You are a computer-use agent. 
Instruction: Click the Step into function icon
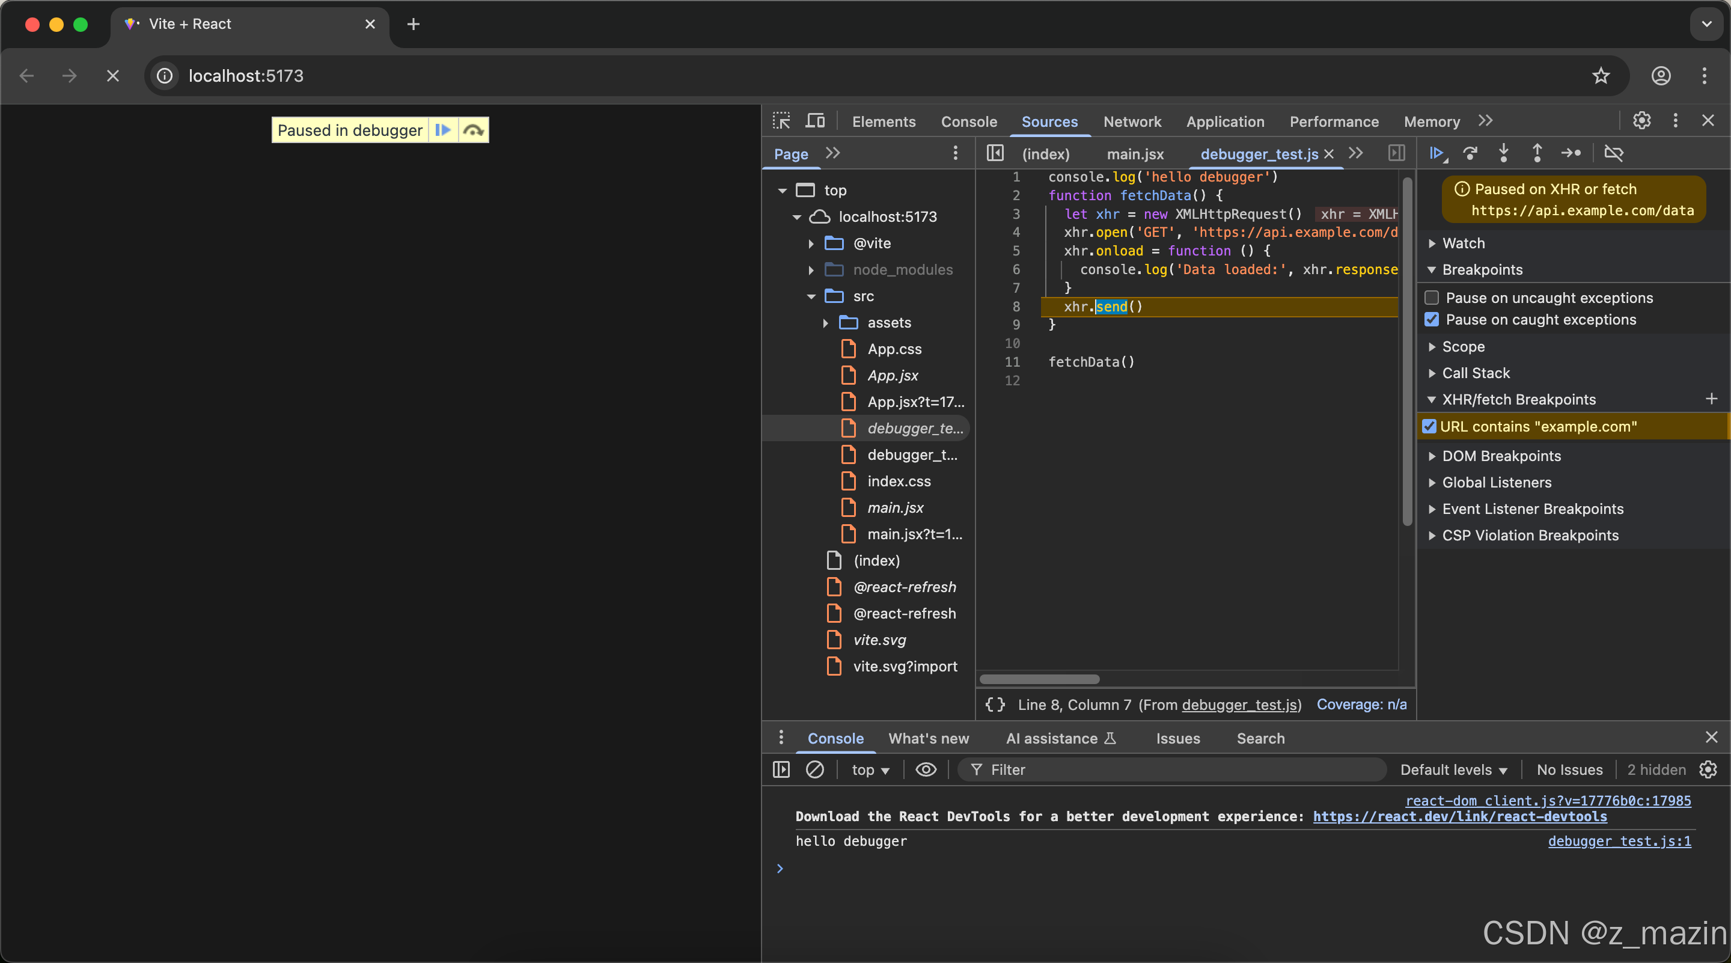(x=1503, y=154)
